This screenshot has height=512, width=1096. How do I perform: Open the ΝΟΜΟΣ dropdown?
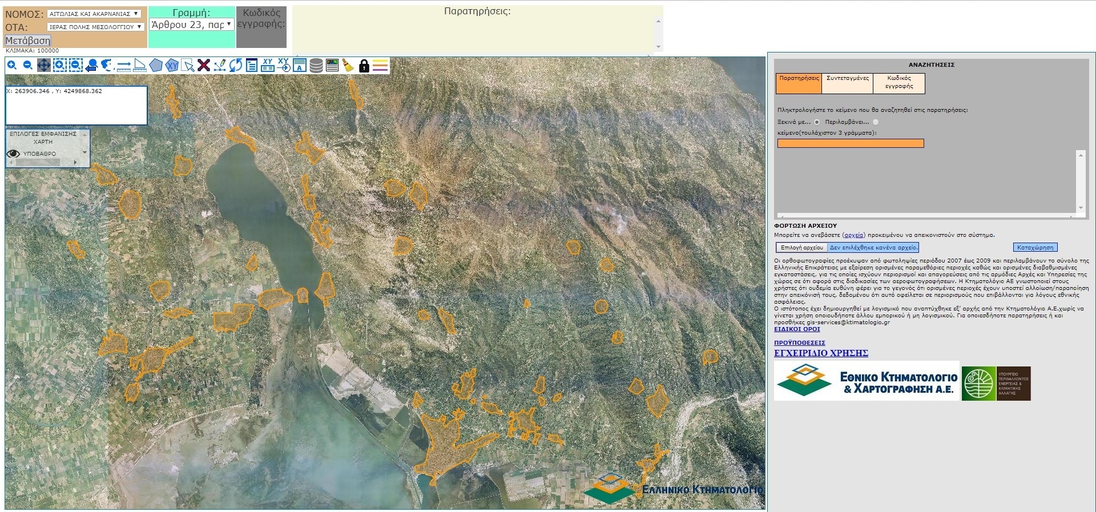pos(94,14)
